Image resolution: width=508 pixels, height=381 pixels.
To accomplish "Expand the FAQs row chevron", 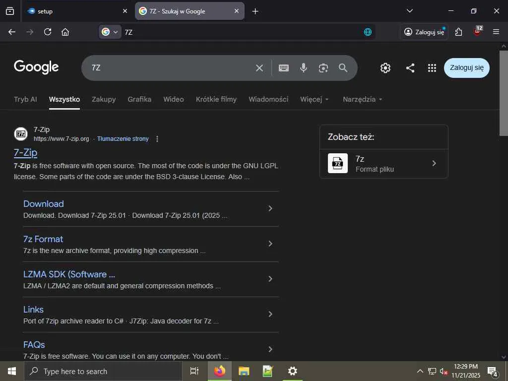I will click(x=270, y=349).
